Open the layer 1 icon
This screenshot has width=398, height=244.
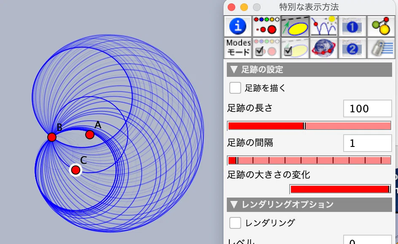[x=352, y=26]
